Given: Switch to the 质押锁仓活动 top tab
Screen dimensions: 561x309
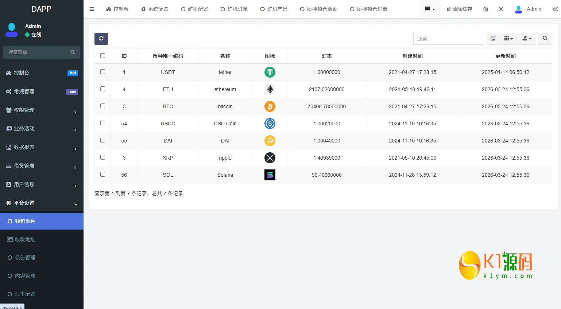Looking at the screenshot, I should (319, 9).
